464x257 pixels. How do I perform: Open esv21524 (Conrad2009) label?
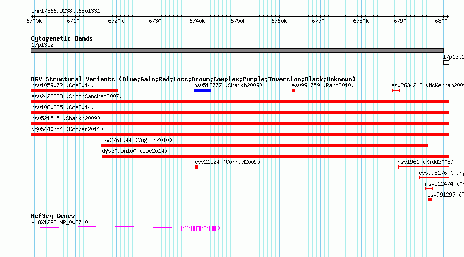pos(227,162)
